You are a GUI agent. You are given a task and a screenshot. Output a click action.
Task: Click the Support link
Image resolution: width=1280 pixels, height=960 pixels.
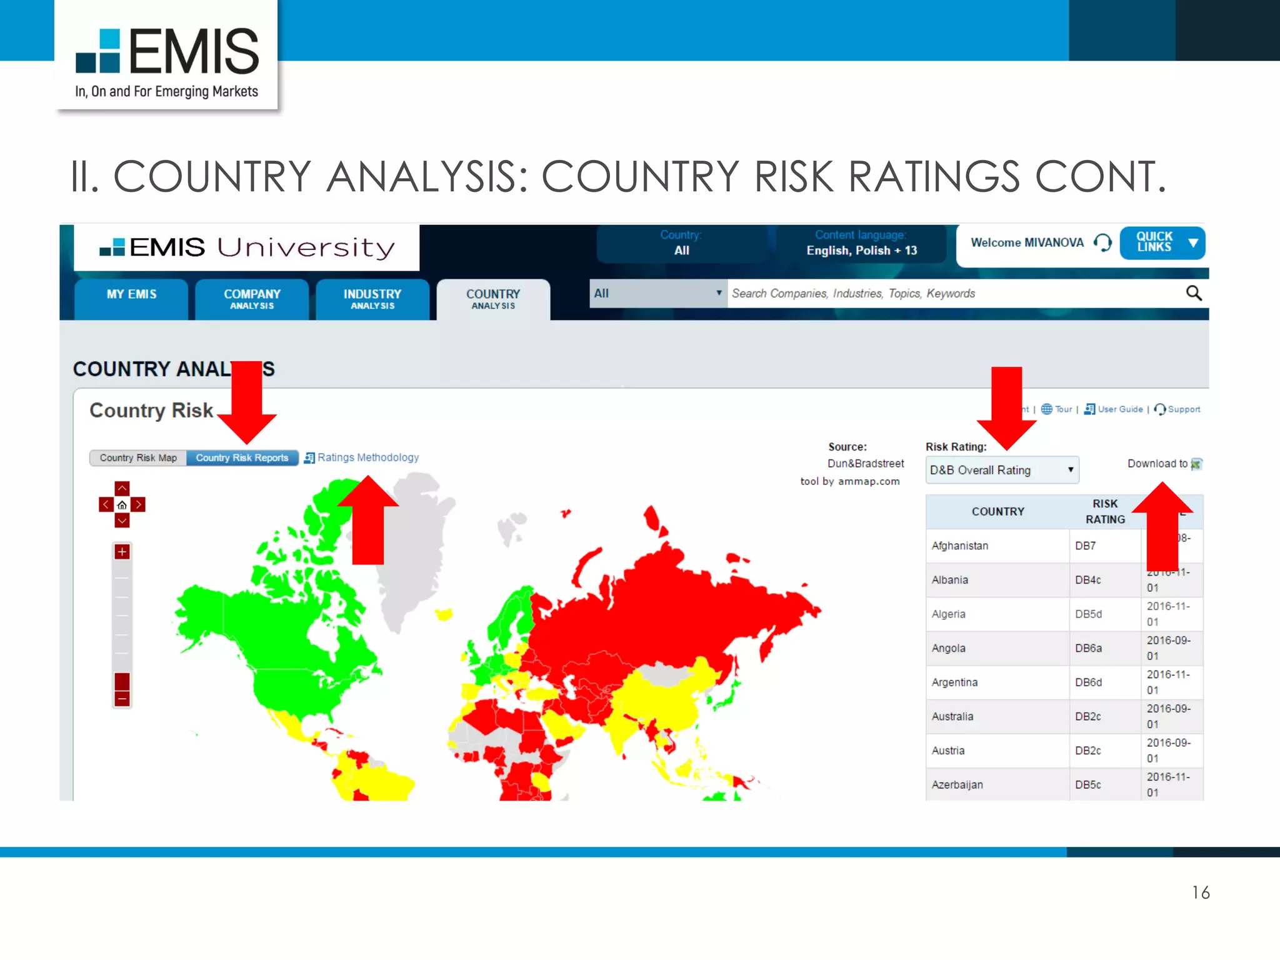click(x=1184, y=409)
